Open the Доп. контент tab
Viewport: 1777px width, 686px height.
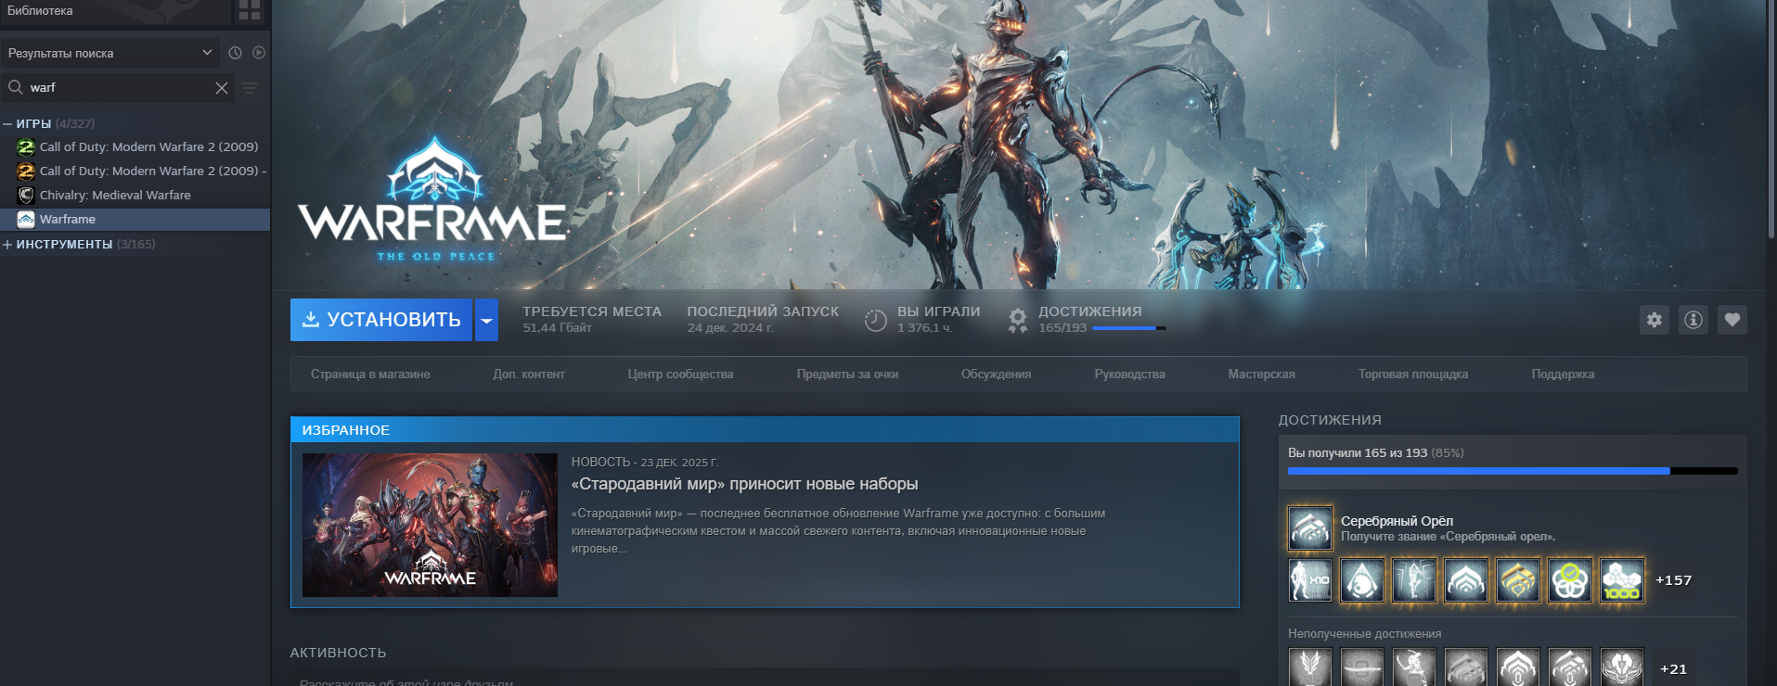pos(529,375)
